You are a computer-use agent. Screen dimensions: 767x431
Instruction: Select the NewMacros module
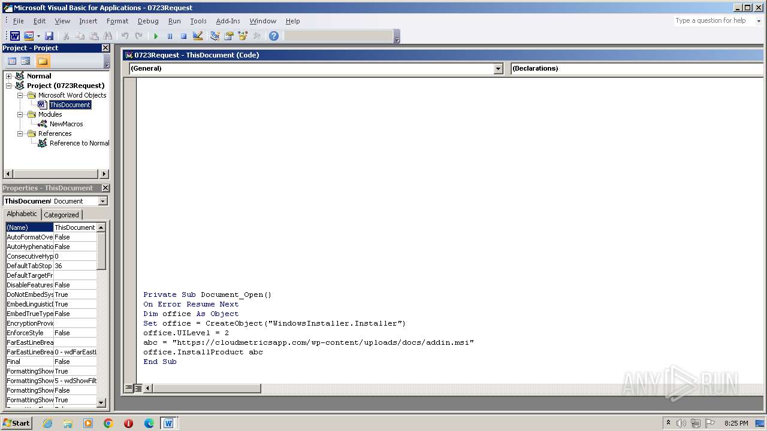coord(67,124)
